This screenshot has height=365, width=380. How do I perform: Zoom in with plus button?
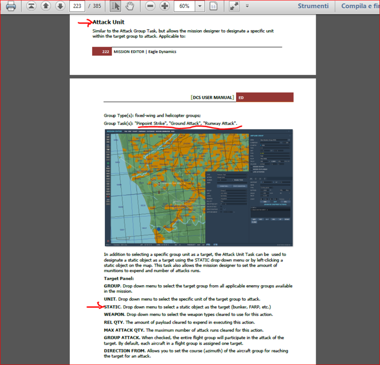point(165,6)
